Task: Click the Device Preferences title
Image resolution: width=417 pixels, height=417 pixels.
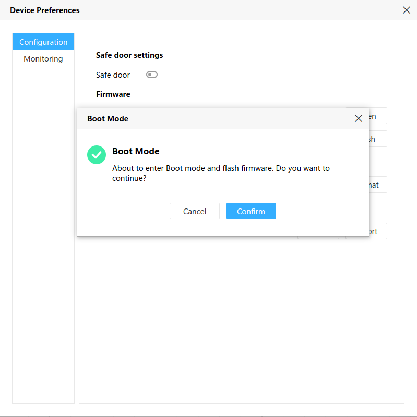Action: 45,10
